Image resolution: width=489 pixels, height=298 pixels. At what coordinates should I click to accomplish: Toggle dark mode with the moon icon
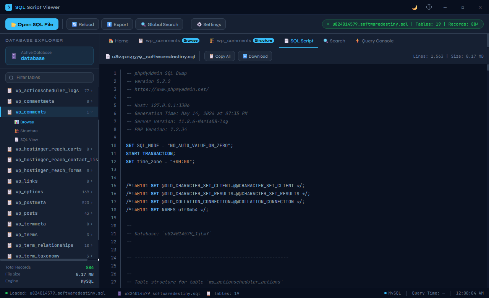[x=415, y=7]
